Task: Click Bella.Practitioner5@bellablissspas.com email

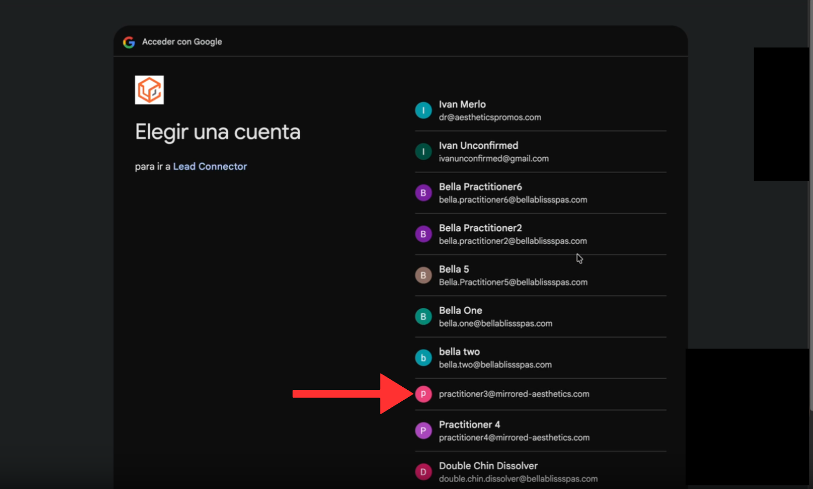Action: tap(513, 282)
